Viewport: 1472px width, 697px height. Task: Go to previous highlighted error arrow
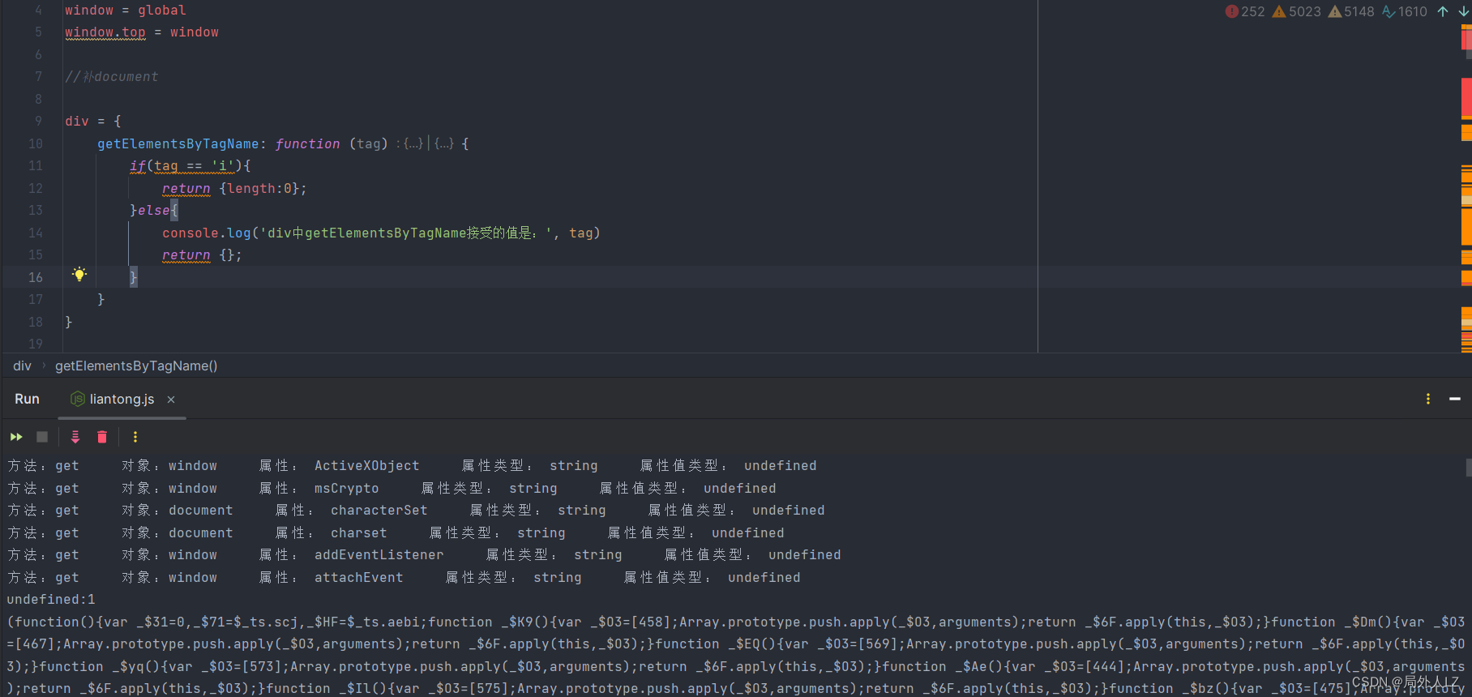[x=1443, y=11]
